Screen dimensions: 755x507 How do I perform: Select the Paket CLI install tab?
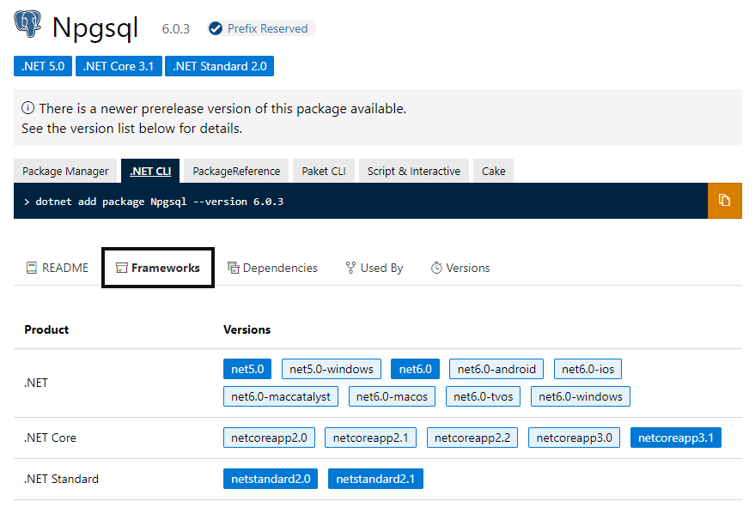[x=324, y=171]
